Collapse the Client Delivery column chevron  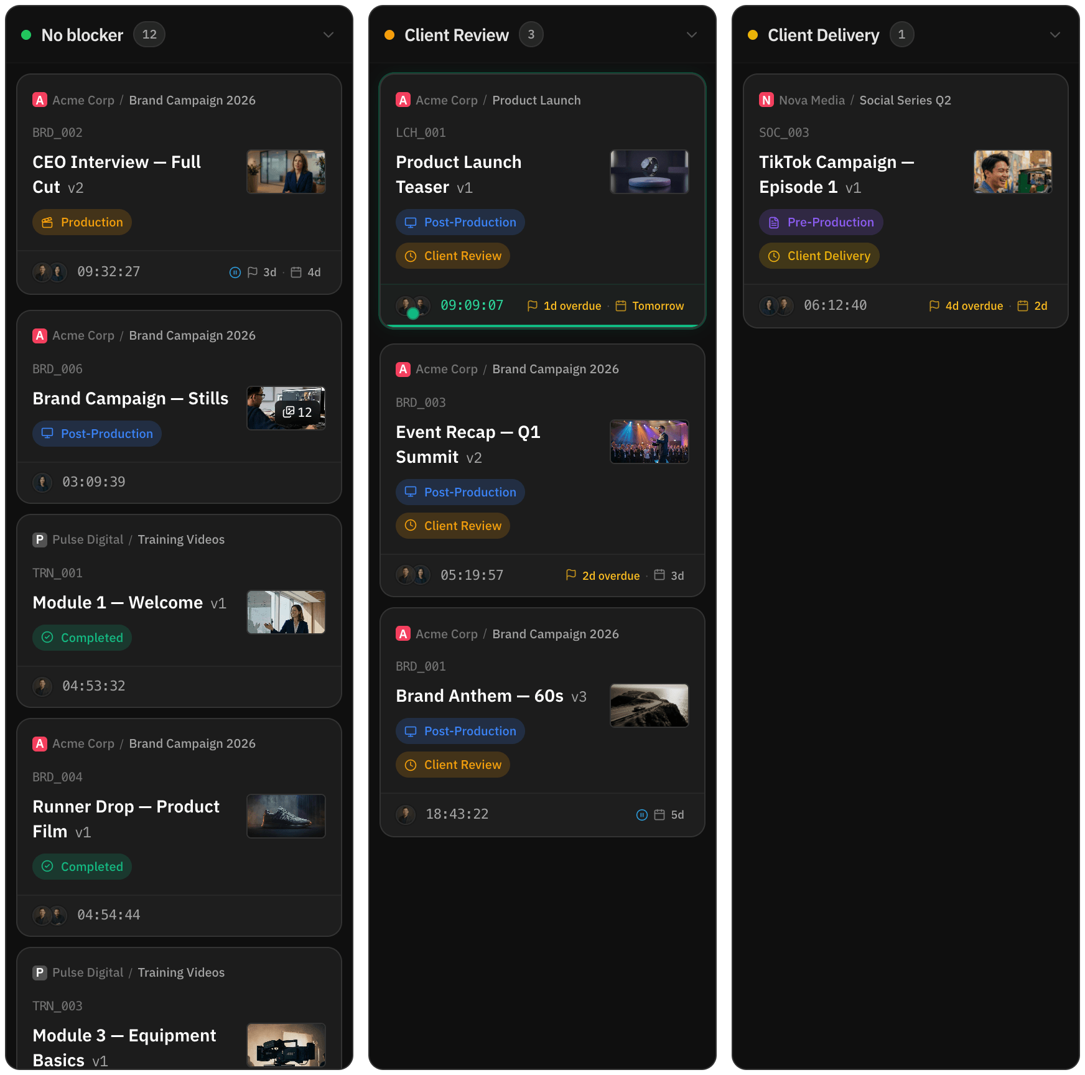[x=1055, y=35]
